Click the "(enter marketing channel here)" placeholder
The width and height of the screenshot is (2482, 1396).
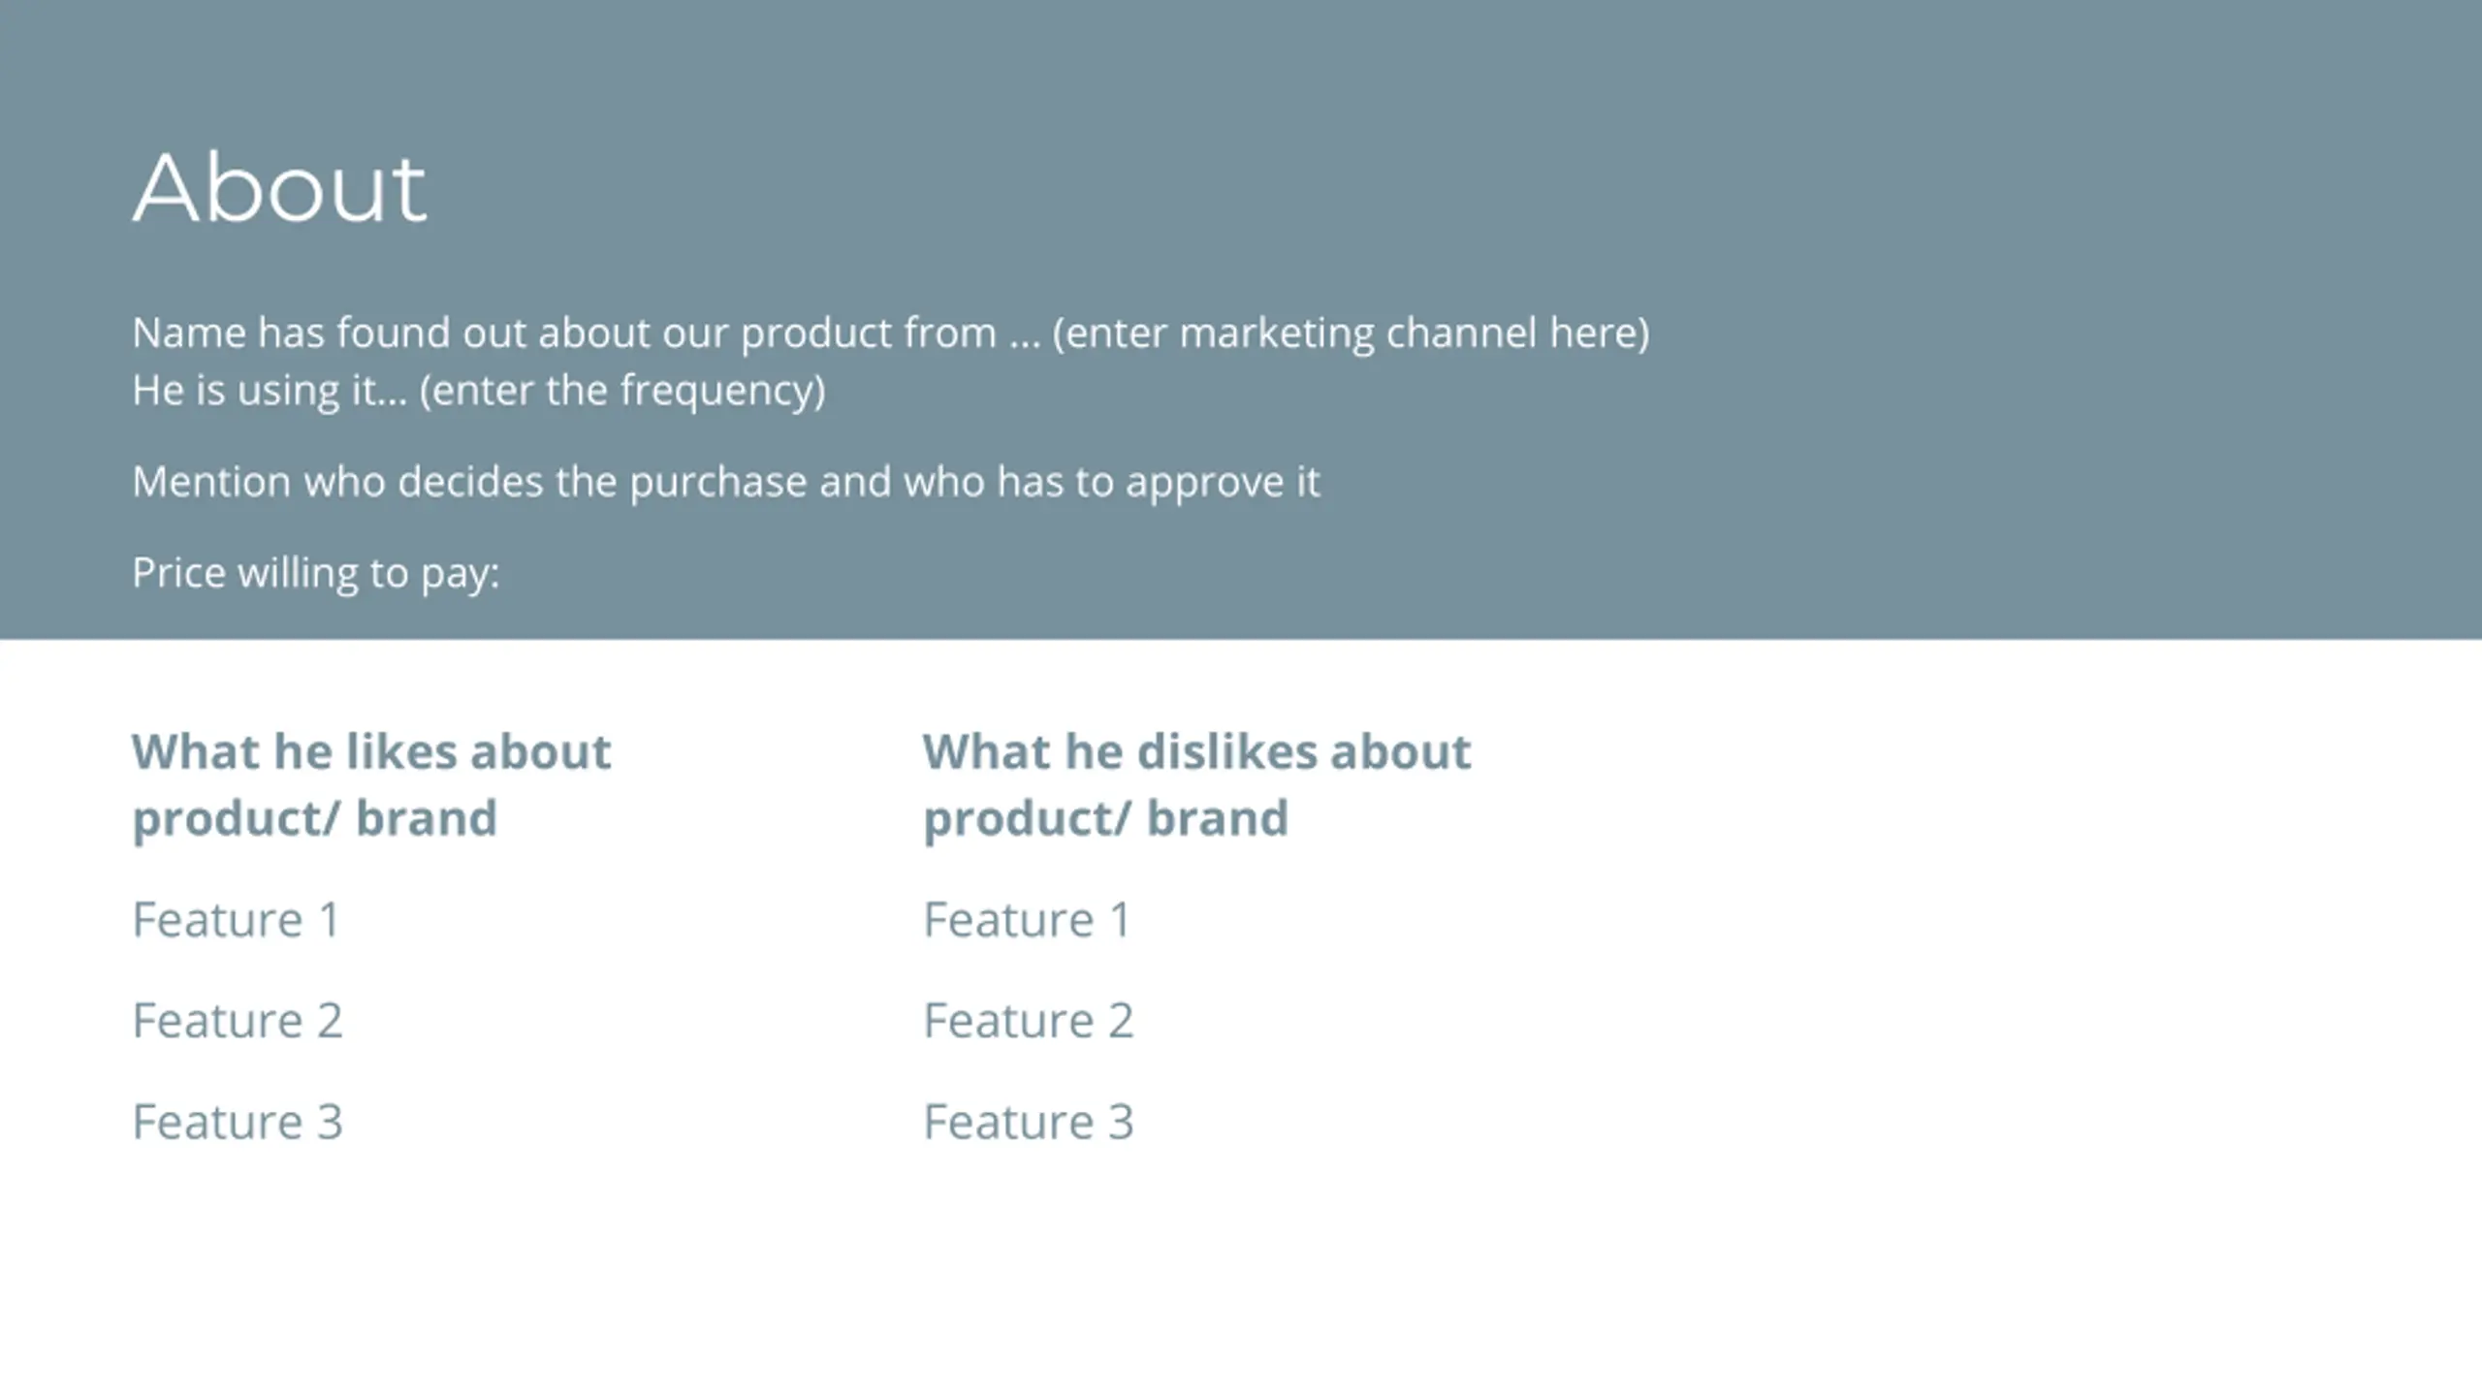pyautogui.click(x=1351, y=333)
